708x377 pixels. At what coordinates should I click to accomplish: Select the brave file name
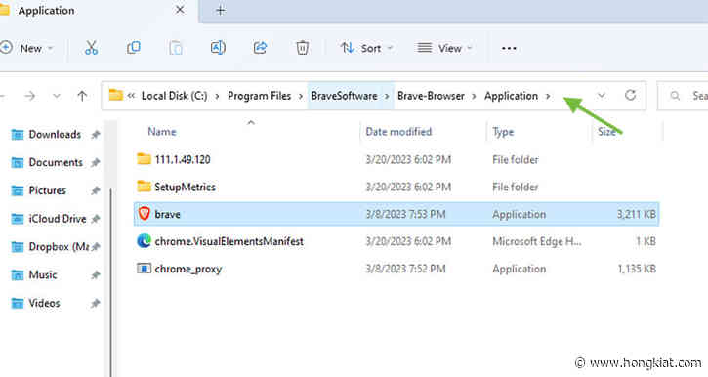point(168,214)
